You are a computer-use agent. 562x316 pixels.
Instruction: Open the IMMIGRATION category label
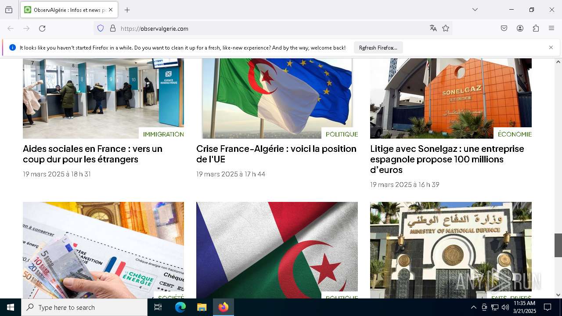click(163, 134)
